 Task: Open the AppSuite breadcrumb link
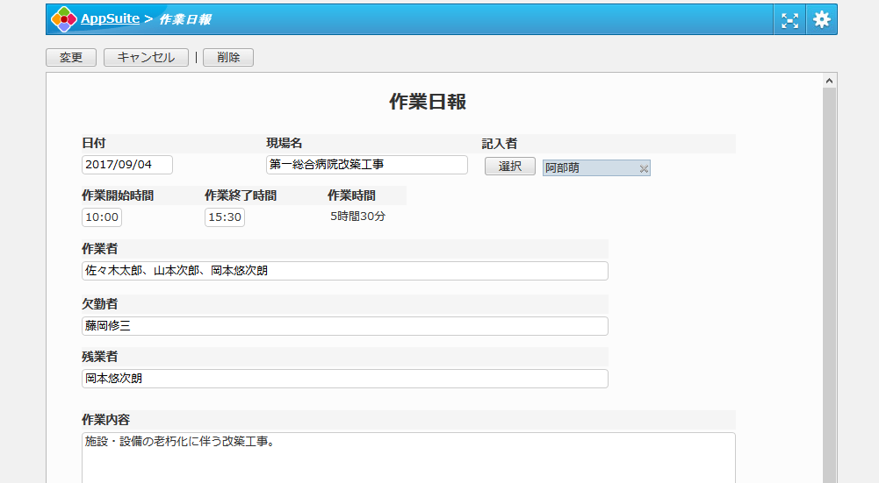click(110, 18)
